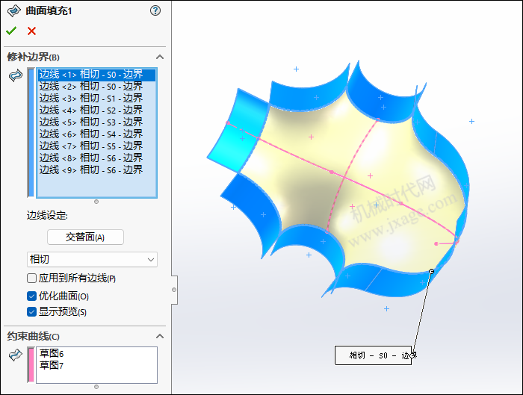The width and height of the screenshot is (523, 395).
Task: Enable 应用到所有边线 checkbox
Action: pos(31,278)
